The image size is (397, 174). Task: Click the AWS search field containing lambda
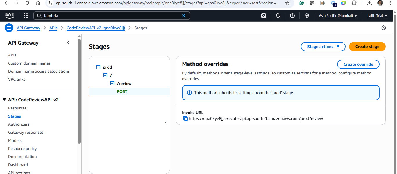(112, 16)
